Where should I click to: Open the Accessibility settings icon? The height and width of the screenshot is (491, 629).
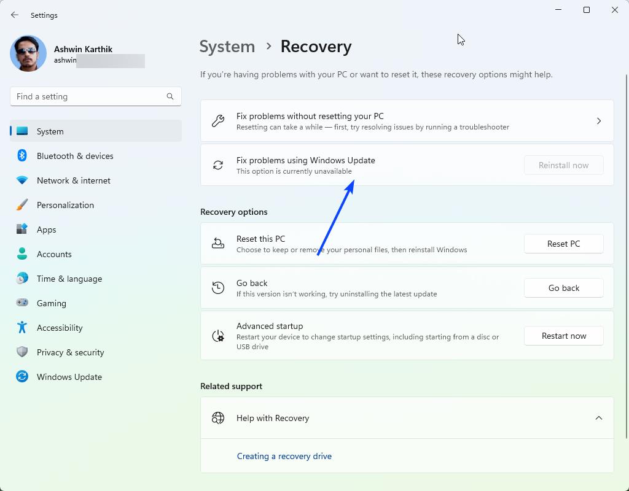click(21, 328)
